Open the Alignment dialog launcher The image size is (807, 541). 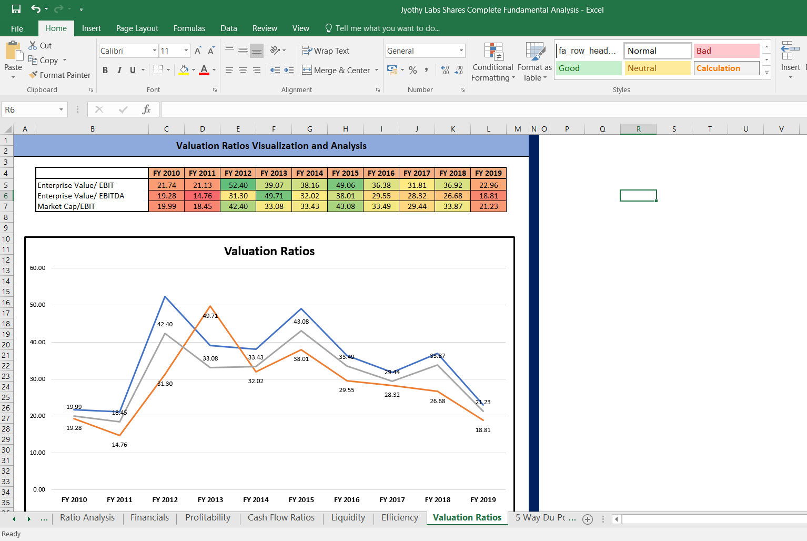tap(378, 90)
